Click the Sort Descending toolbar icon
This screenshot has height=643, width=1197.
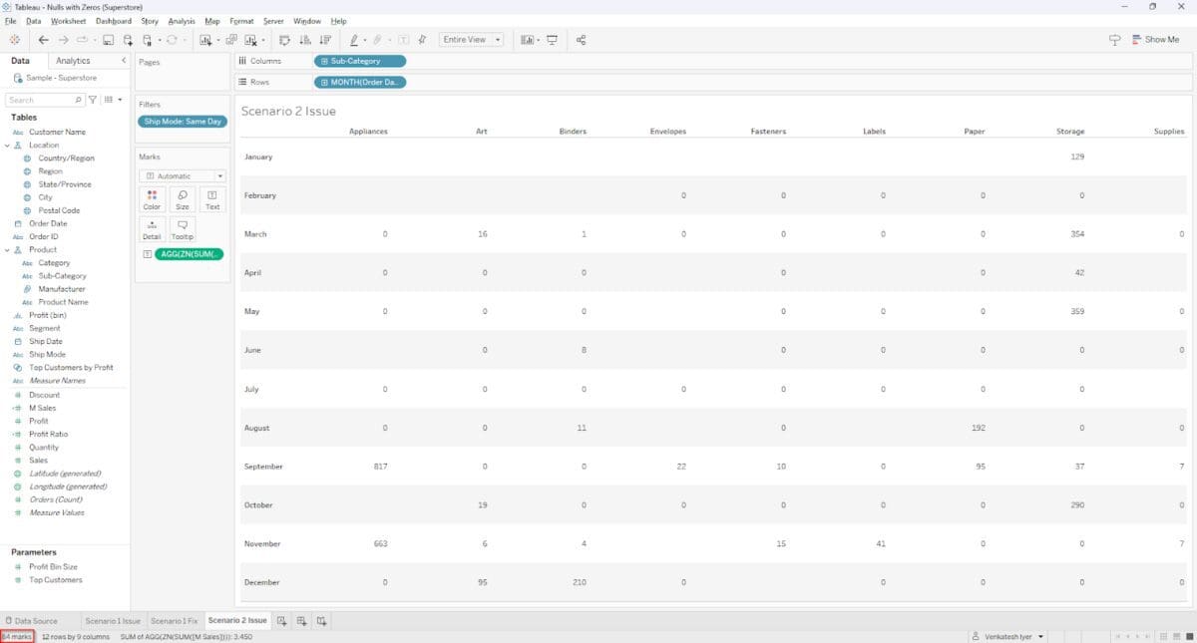[x=324, y=40]
